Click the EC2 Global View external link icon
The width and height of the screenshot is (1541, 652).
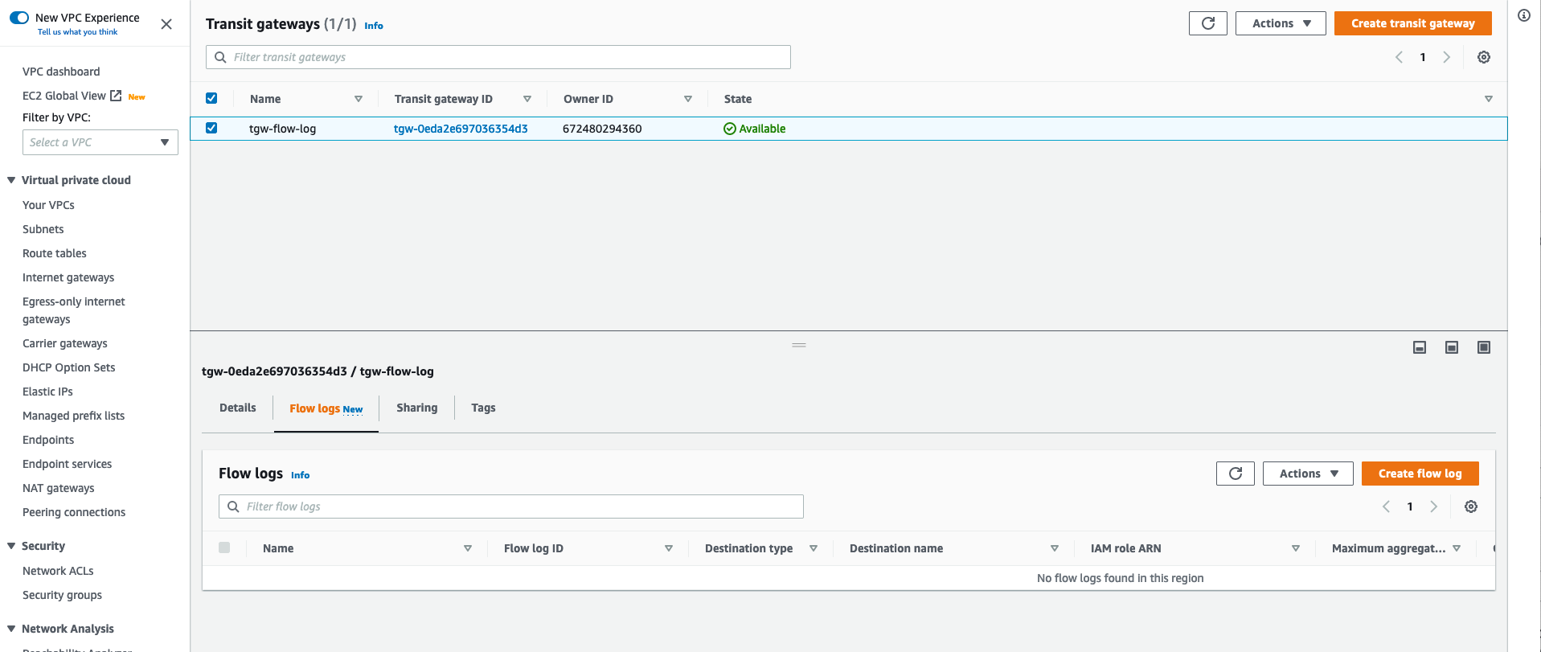116,96
